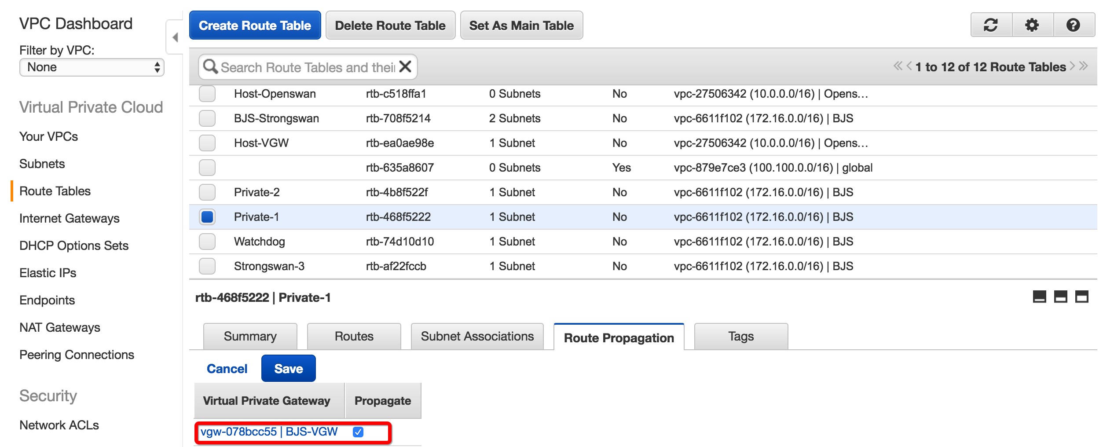Image resolution: width=1114 pixels, height=447 pixels.
Task: Minimize the details pane to the bottom
Action: tap(1039, 297)
